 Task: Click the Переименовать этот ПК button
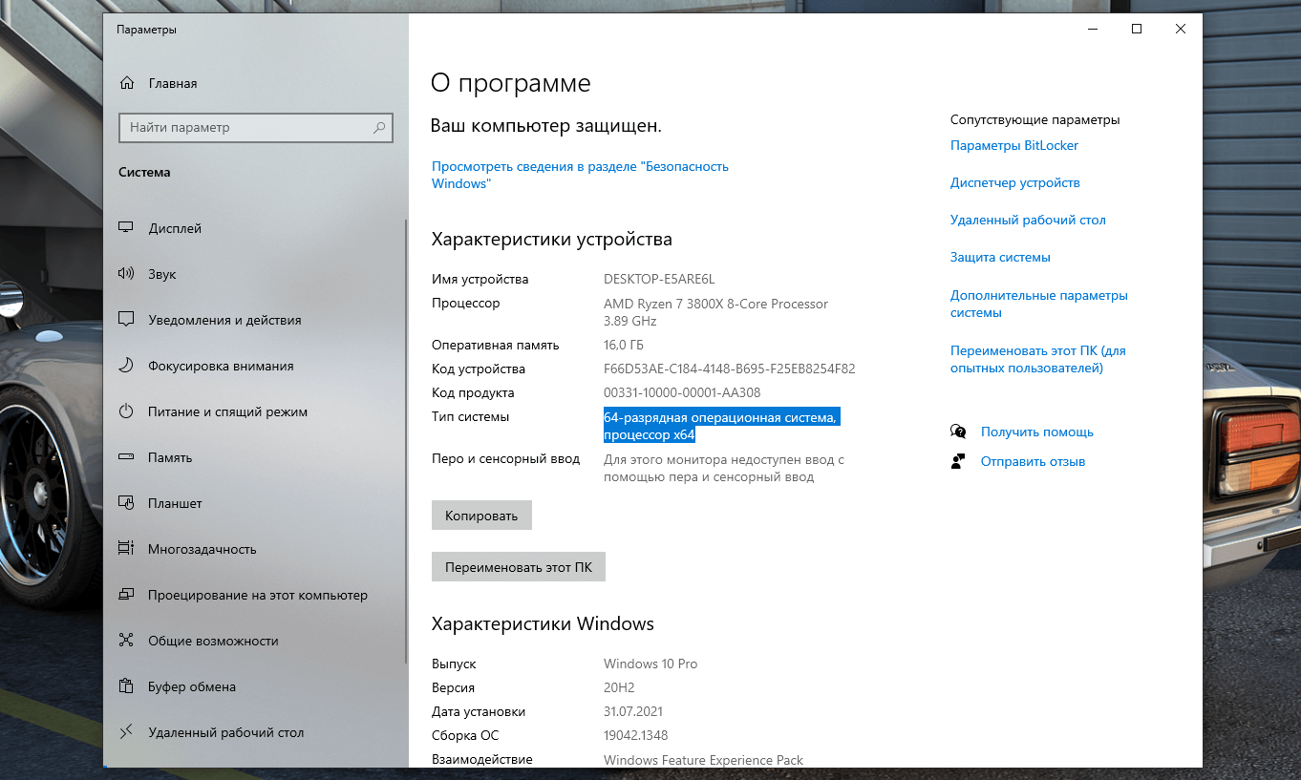(x=519, y=567)
